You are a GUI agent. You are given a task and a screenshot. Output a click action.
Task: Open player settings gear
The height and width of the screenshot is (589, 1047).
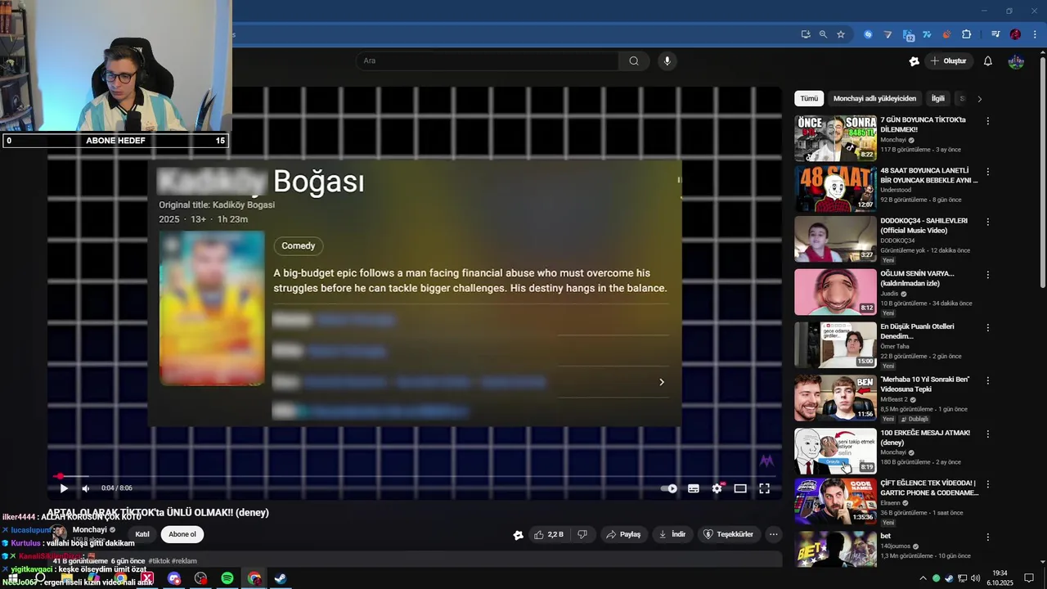click(x=717, y=488)
